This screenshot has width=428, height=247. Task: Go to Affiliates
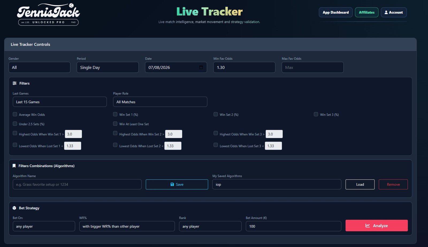pos(366,12)
